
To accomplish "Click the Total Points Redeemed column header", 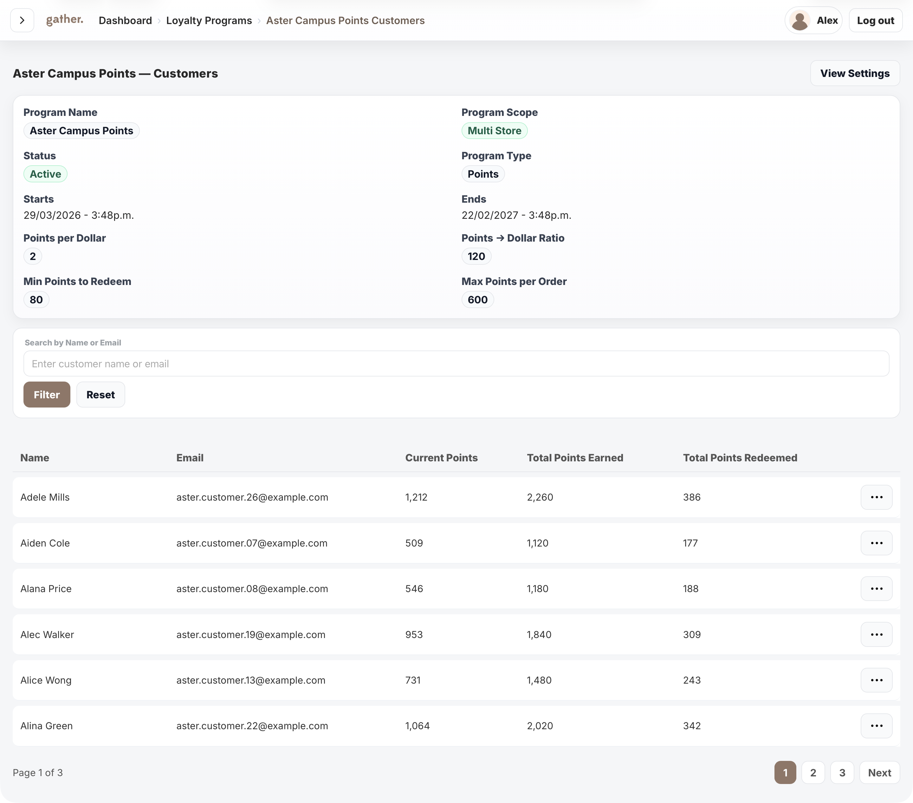I will coord(740,458).
